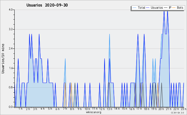Click the CC BY-SA 3.0 license text
187x115 pixels.
click(177, 113)
